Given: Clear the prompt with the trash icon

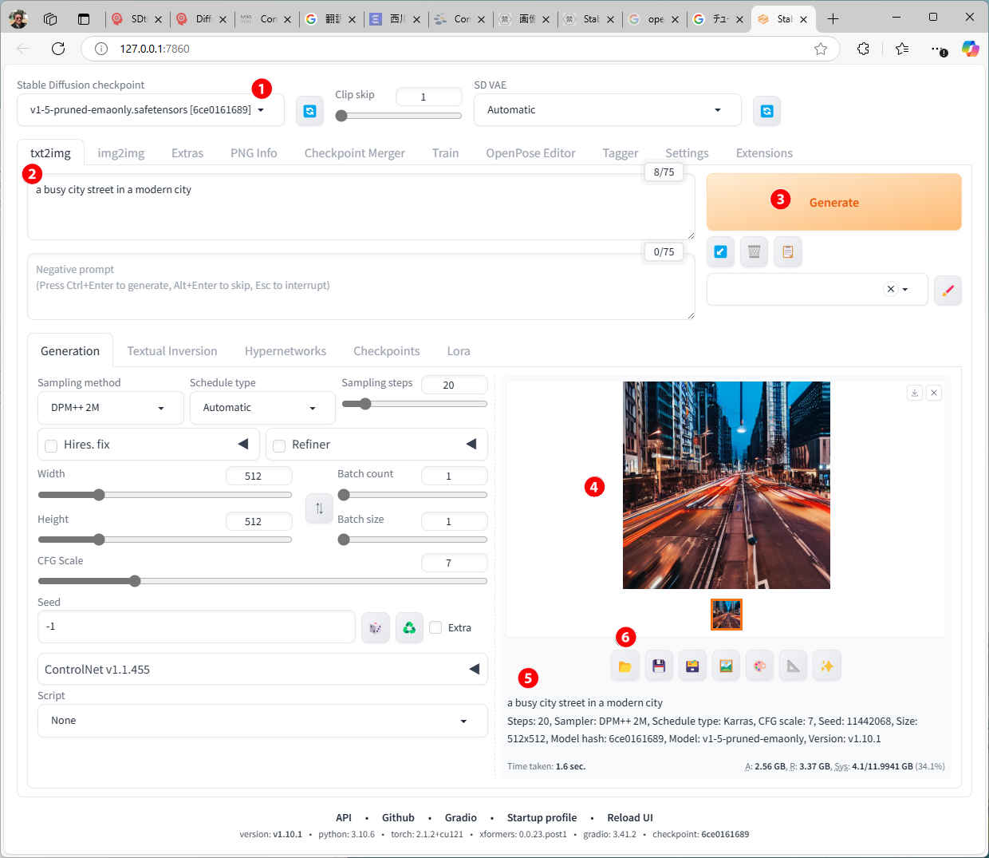Looking at the screenshot, I should click(754, 252).
